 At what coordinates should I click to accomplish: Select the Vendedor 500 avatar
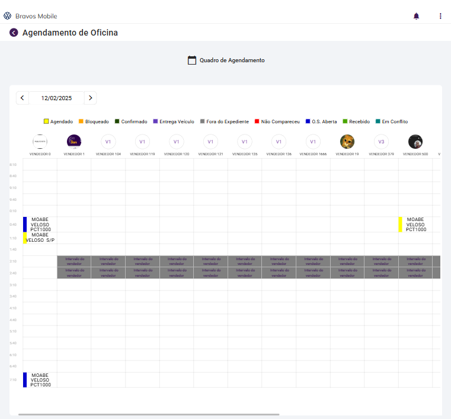[x=415, y=142]
